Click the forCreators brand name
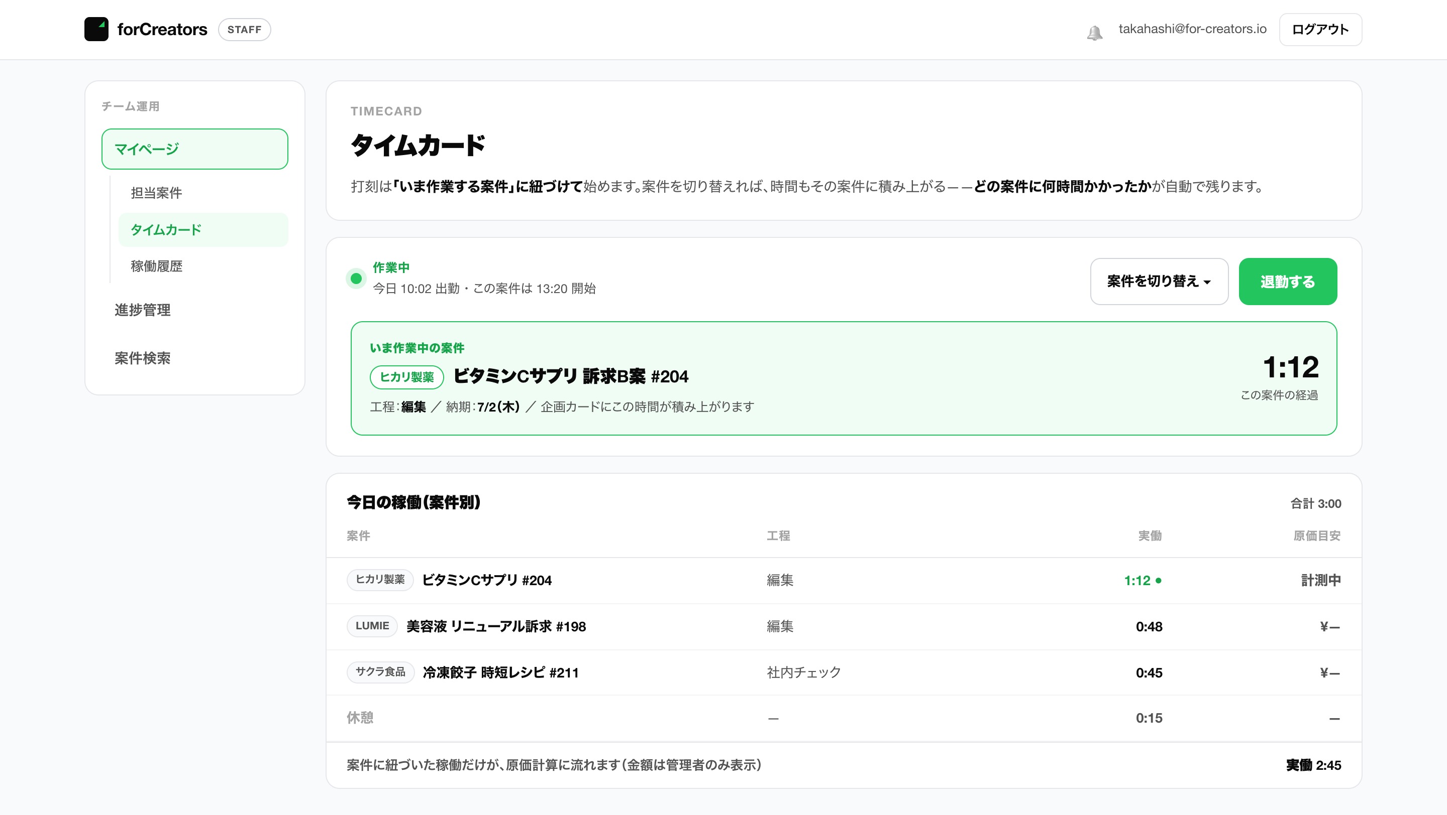 [162, 29]
